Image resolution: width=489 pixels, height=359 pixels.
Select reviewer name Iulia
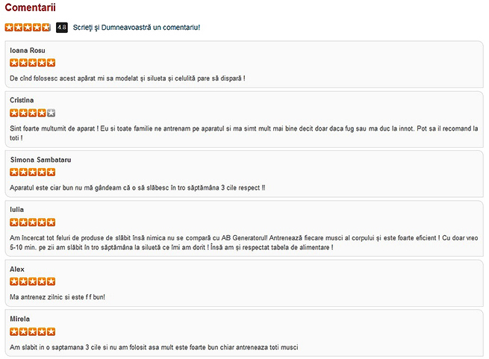pos(17,210)
